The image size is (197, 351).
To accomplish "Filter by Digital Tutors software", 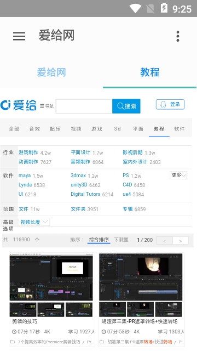I will tap(85, 194).
